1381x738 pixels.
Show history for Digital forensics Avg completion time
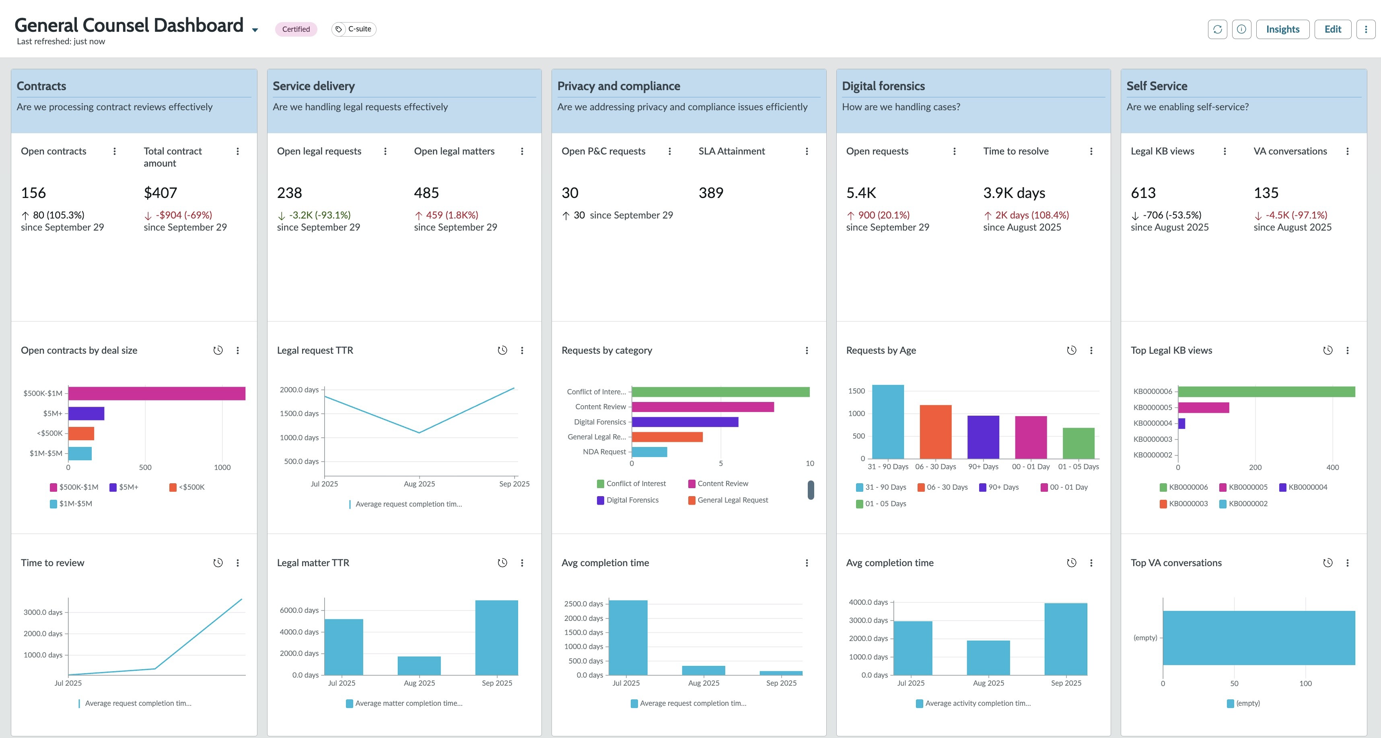[x=1072, y=563]
